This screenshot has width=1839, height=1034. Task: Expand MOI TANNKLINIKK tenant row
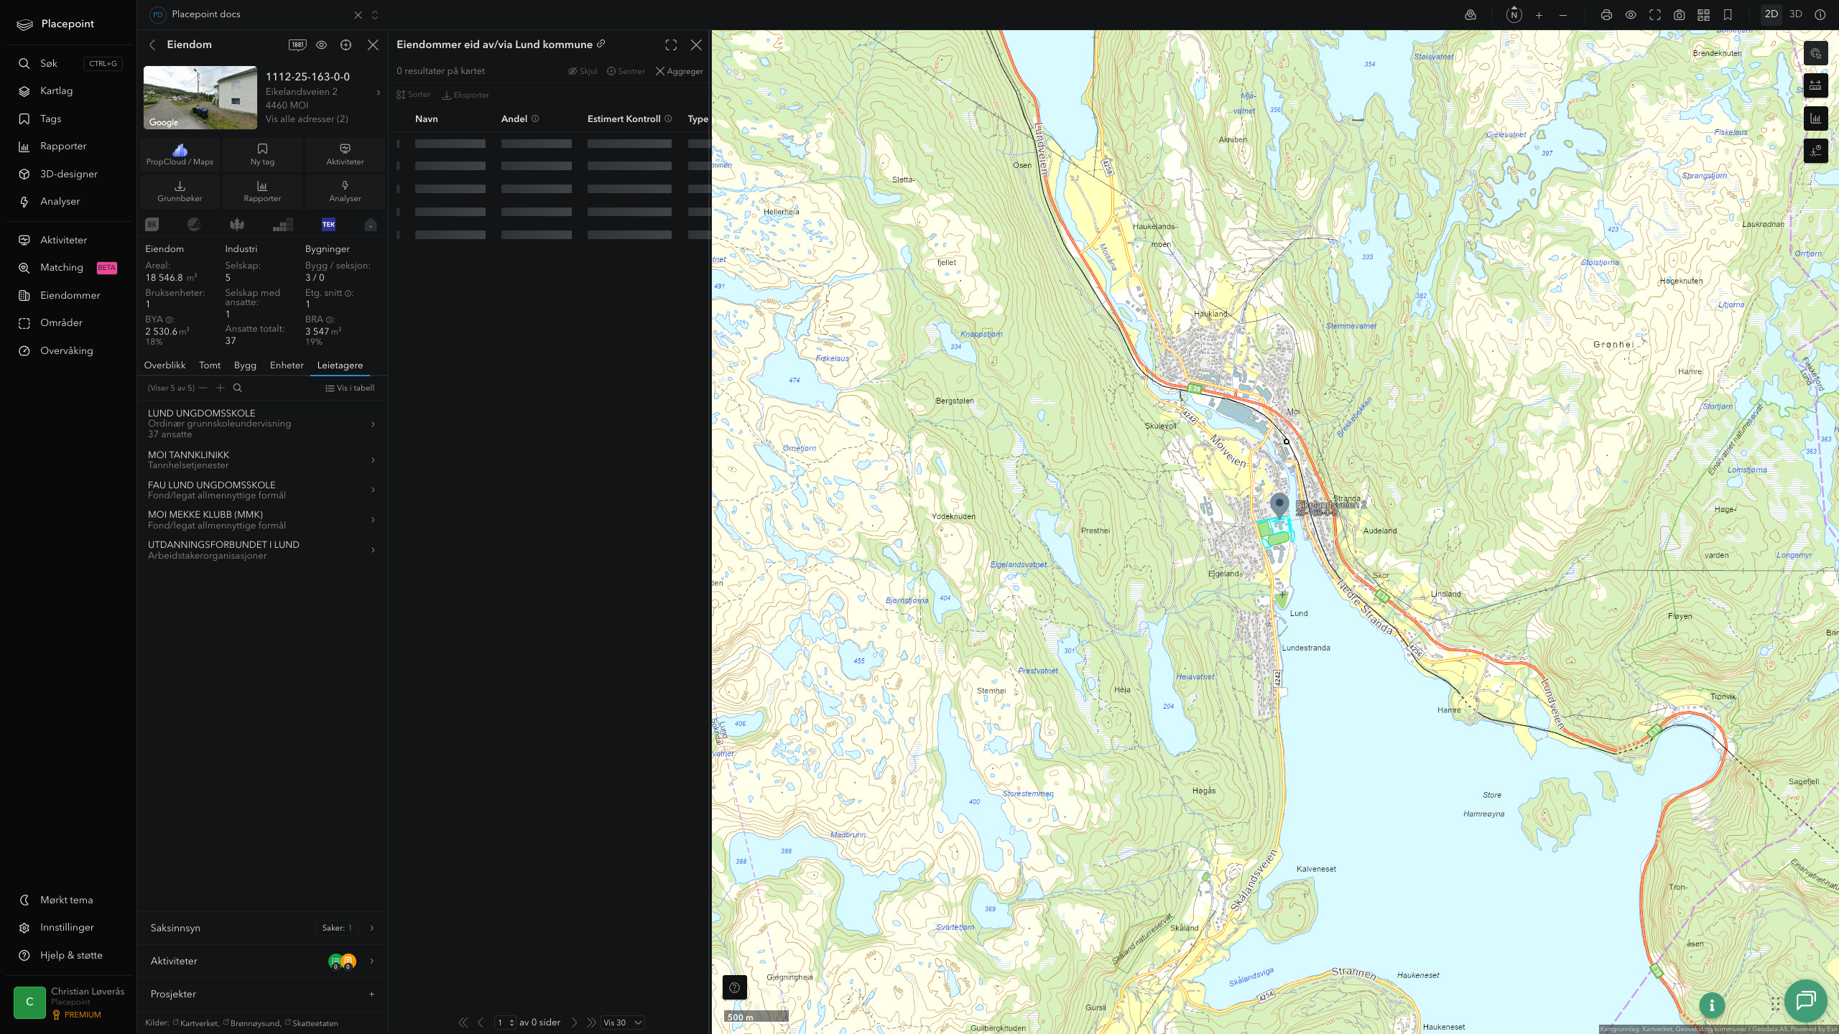262,460
